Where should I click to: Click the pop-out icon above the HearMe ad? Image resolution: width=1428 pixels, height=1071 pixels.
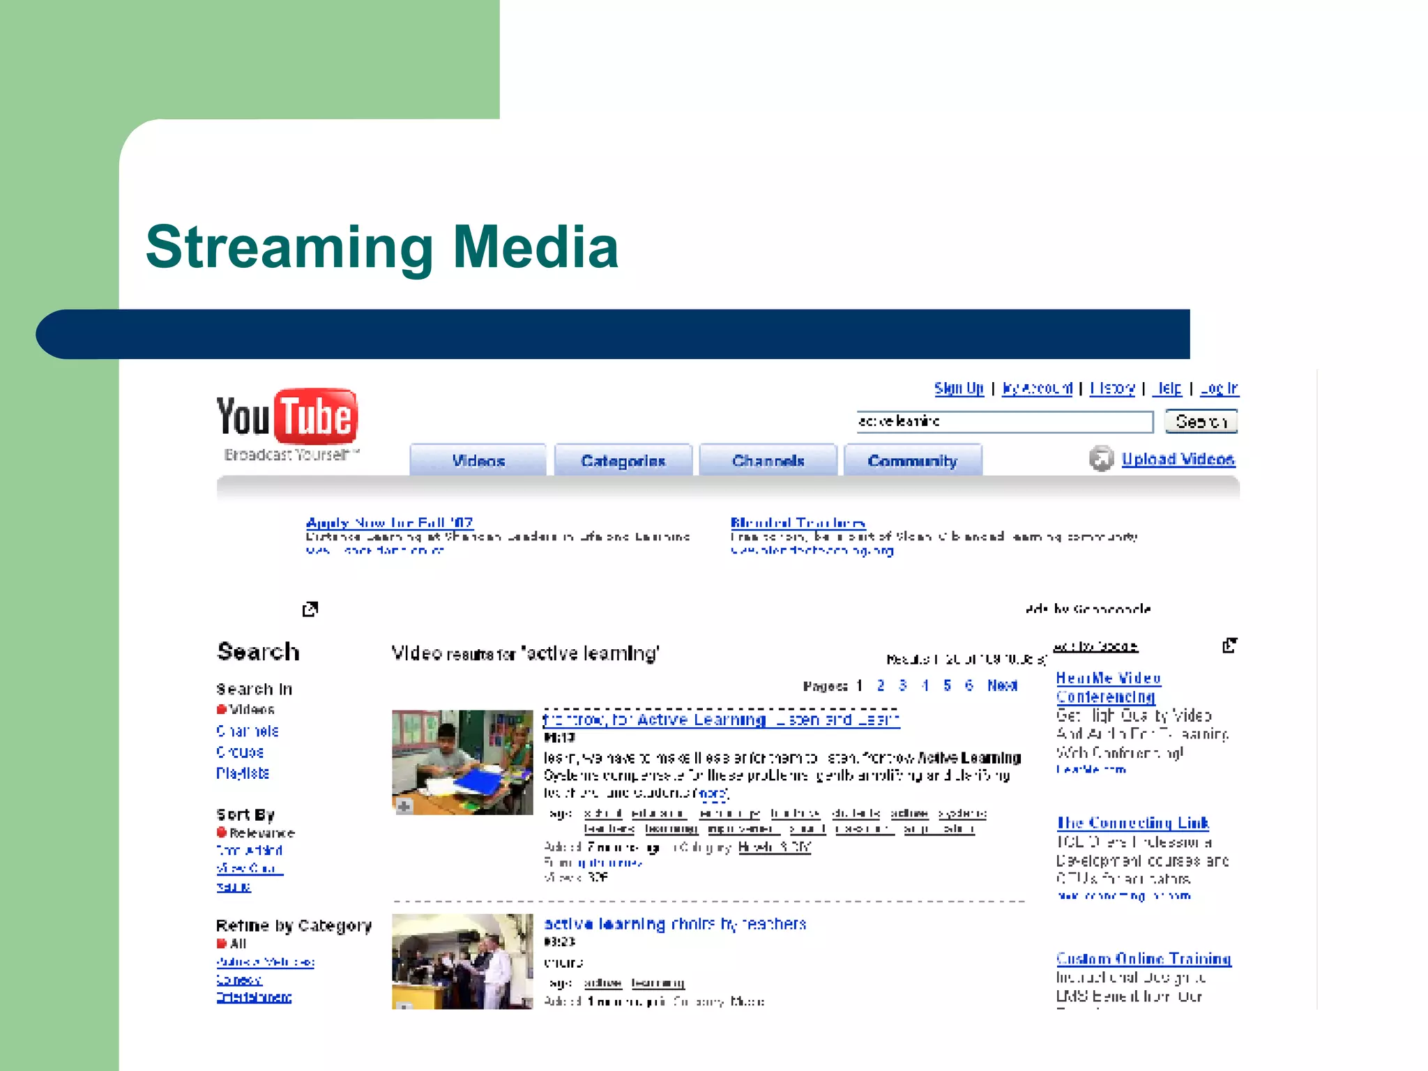click(x=1229, y=645)
